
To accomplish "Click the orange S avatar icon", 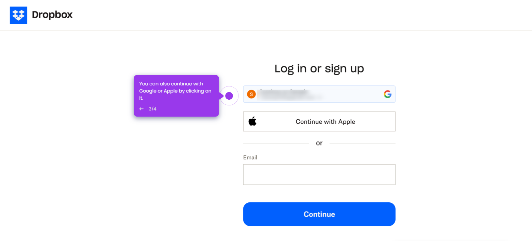I will (251, 94).
